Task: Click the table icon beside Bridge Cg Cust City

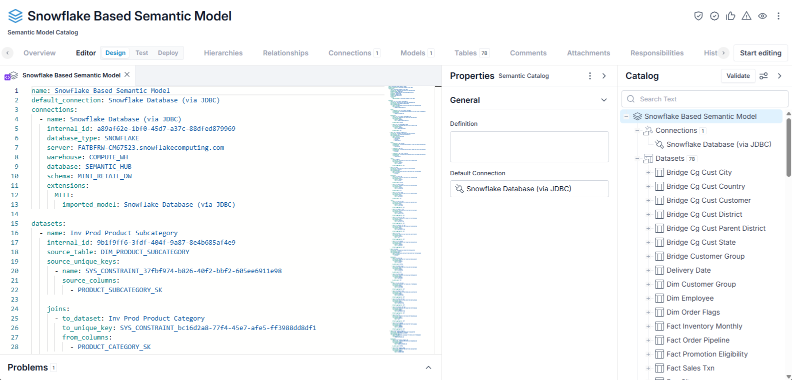Action: [x=659, y=172]
